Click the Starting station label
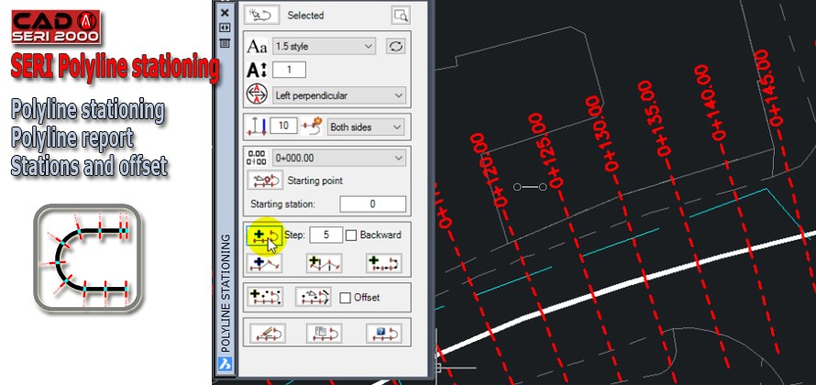 coord(282,203)
